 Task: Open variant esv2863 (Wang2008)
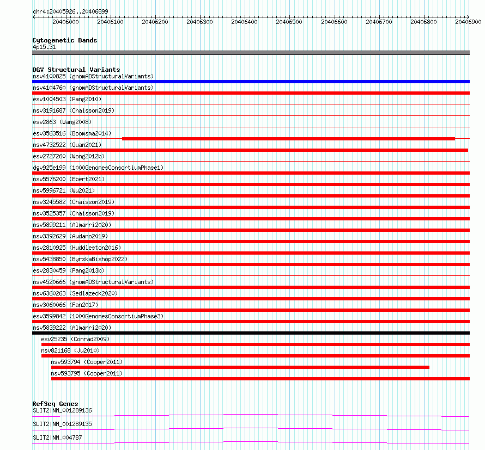tap(62, 122)
